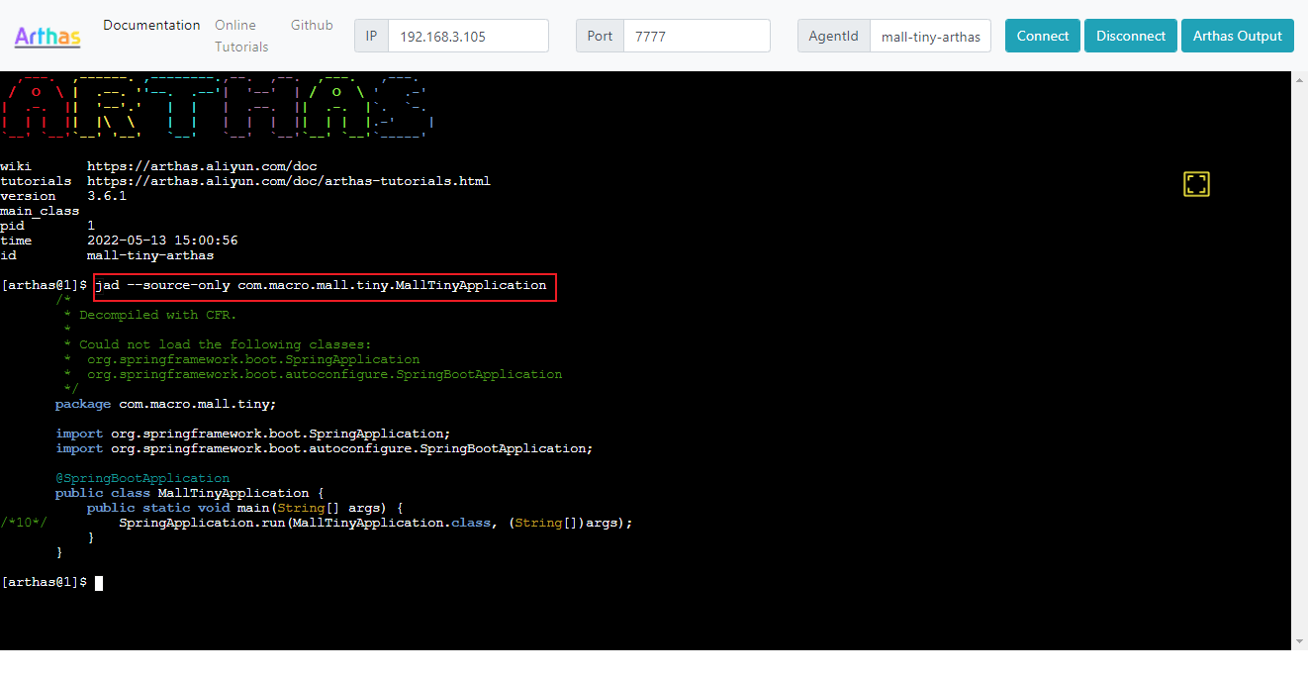Screen dimensions: 1308x676
Task: Open the Online Tutorials link
Action: point(241,36)
